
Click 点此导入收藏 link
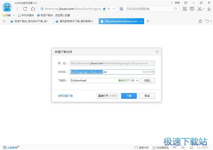point(62,15)
